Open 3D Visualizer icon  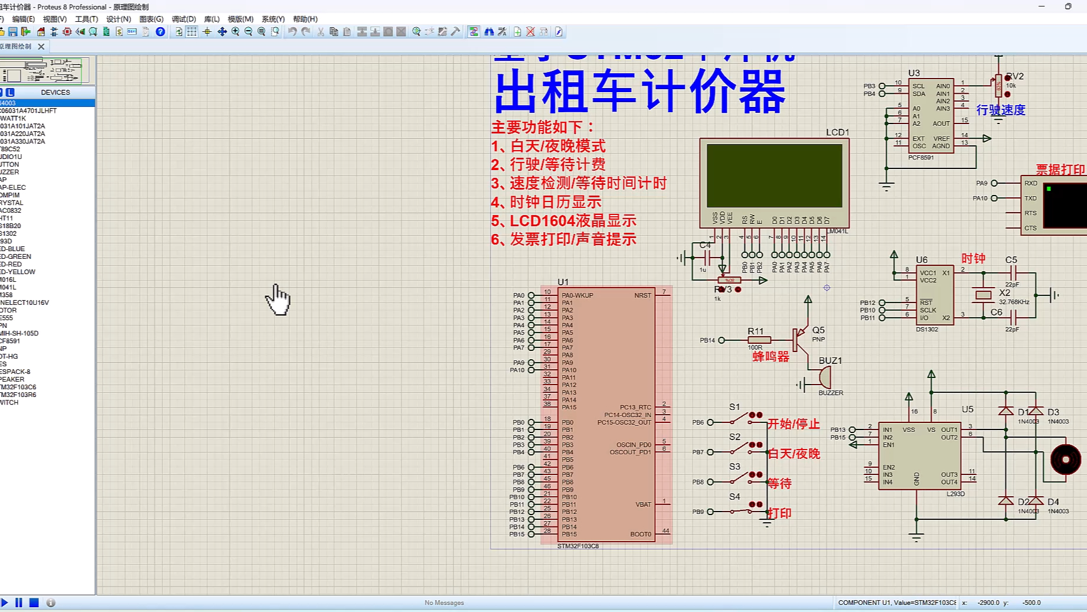click(80, 32)
